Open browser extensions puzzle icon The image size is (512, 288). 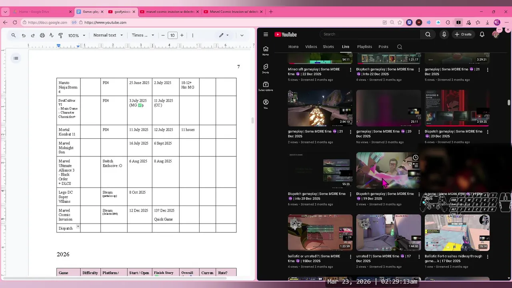click(448, 22)
